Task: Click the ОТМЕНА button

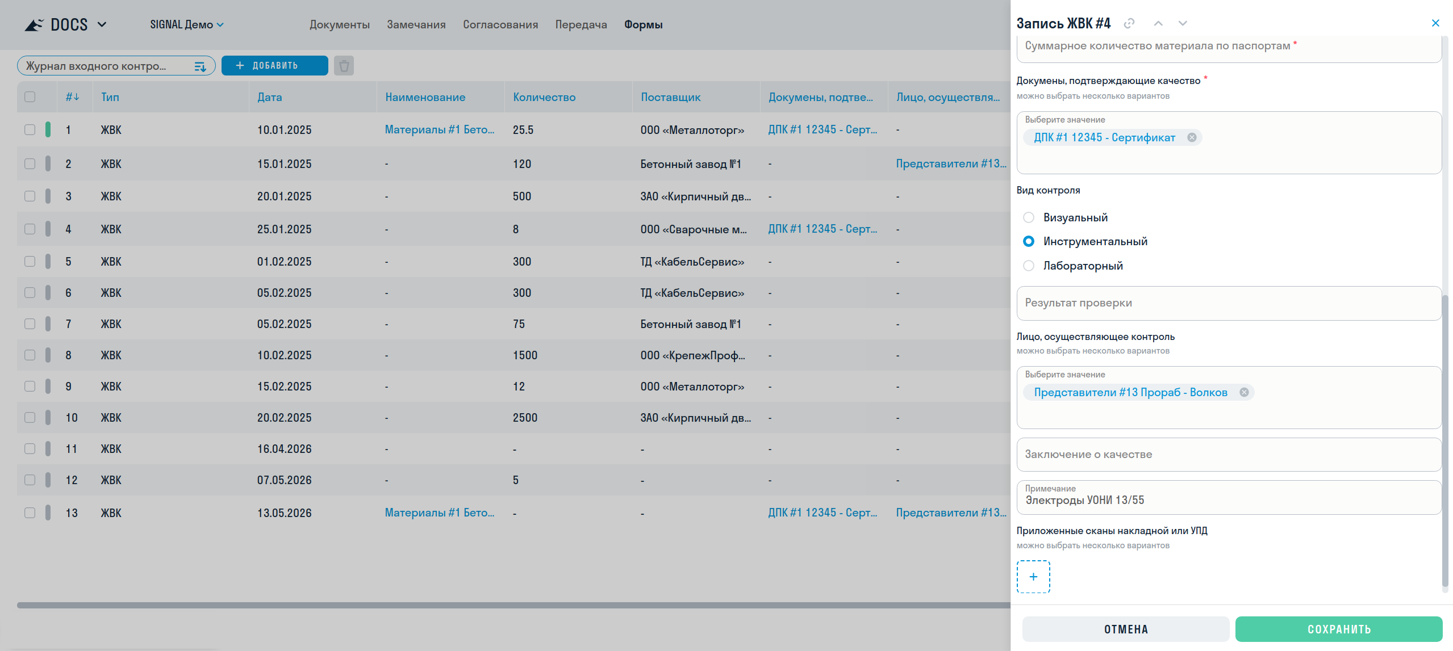Action: 1126,629
